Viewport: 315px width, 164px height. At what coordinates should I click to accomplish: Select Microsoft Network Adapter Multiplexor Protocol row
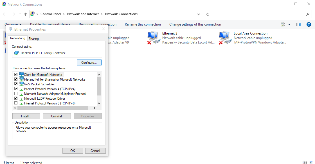pos(55,94)
